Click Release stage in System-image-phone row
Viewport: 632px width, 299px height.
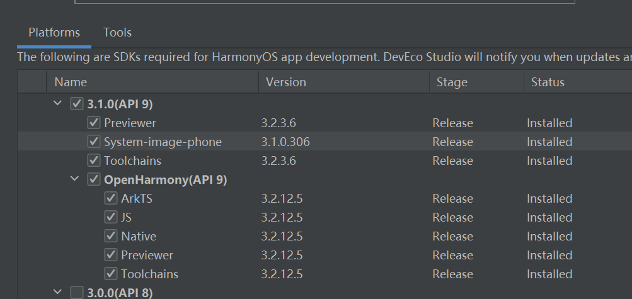452,142
